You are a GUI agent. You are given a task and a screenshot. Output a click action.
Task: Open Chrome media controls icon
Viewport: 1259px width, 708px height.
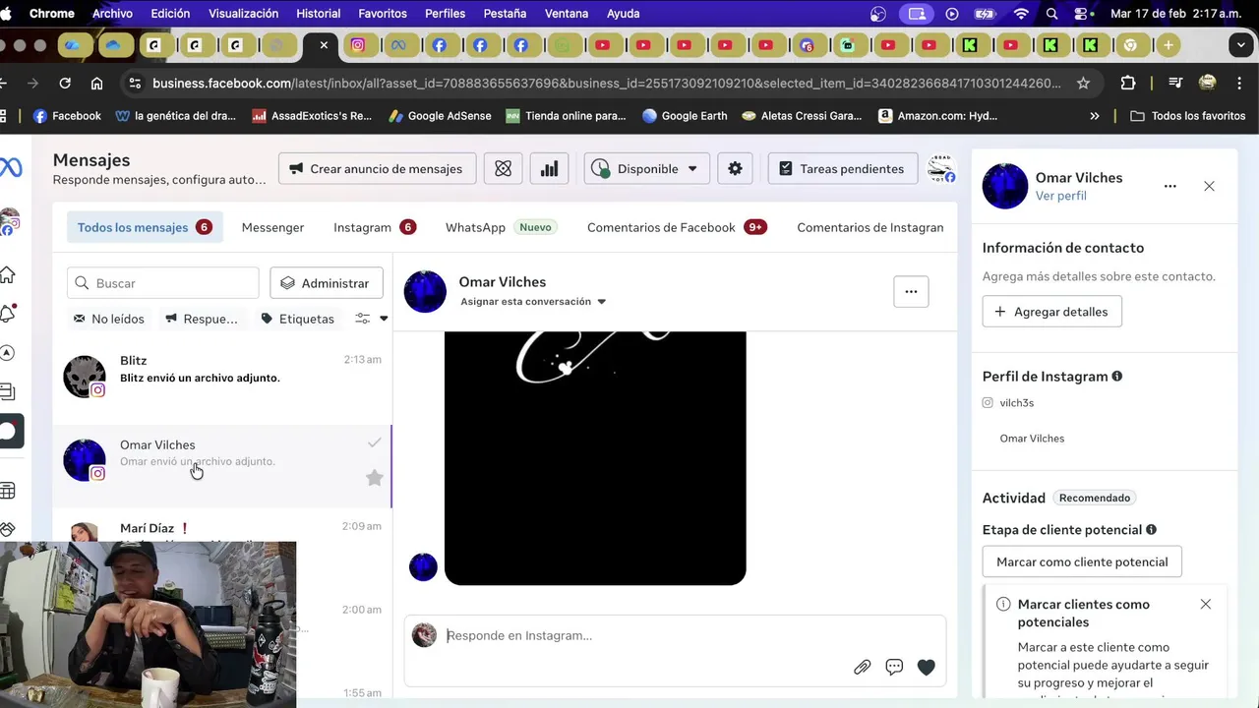1174,83
